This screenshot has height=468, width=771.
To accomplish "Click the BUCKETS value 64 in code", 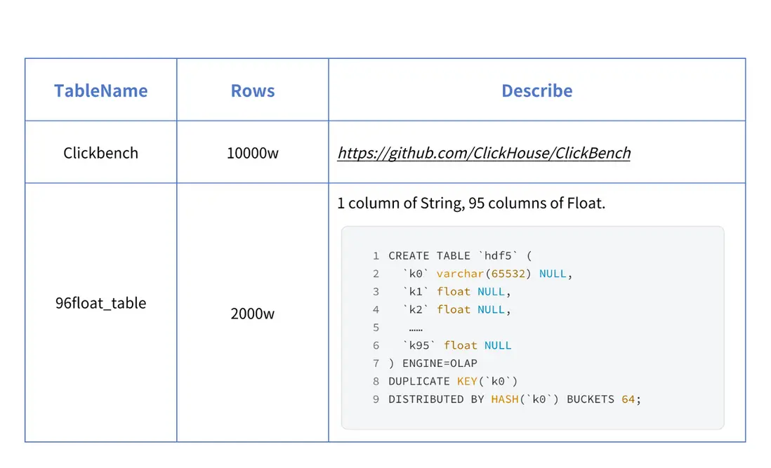I will [628, 399].
